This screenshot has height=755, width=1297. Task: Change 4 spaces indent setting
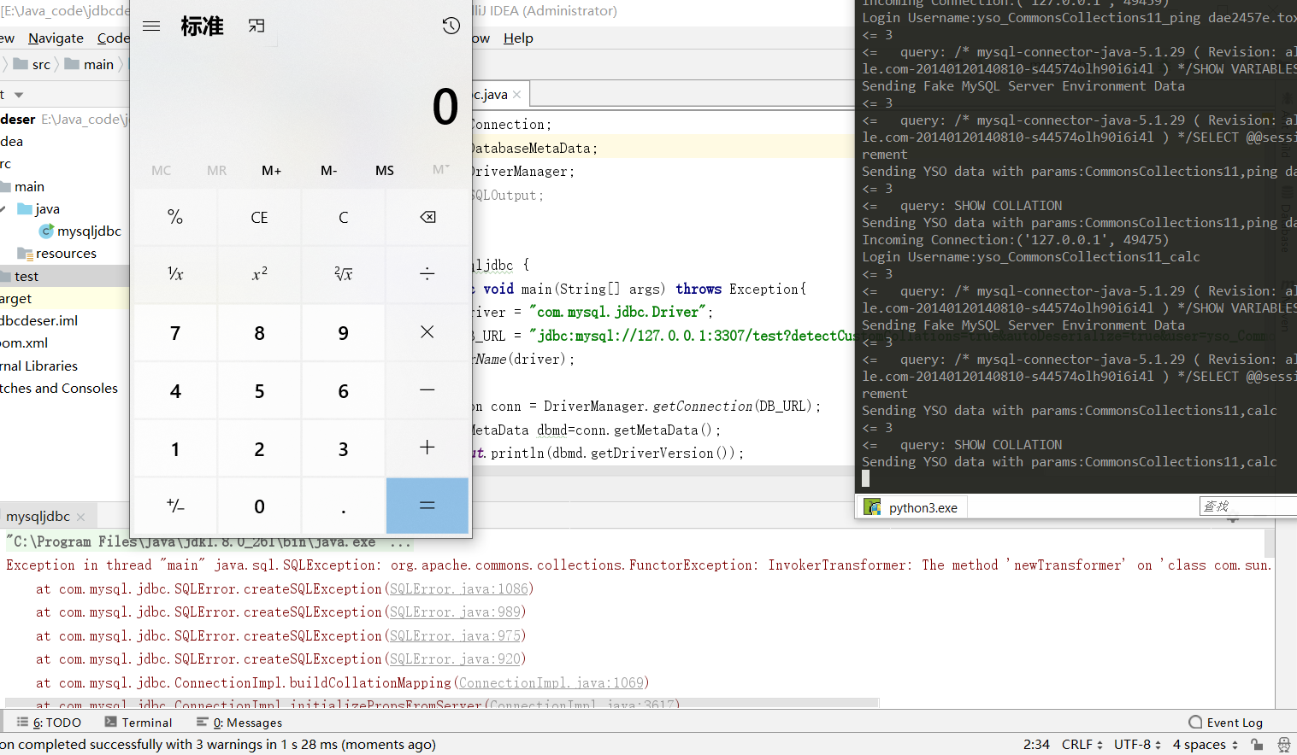[x=1206, y=745]
